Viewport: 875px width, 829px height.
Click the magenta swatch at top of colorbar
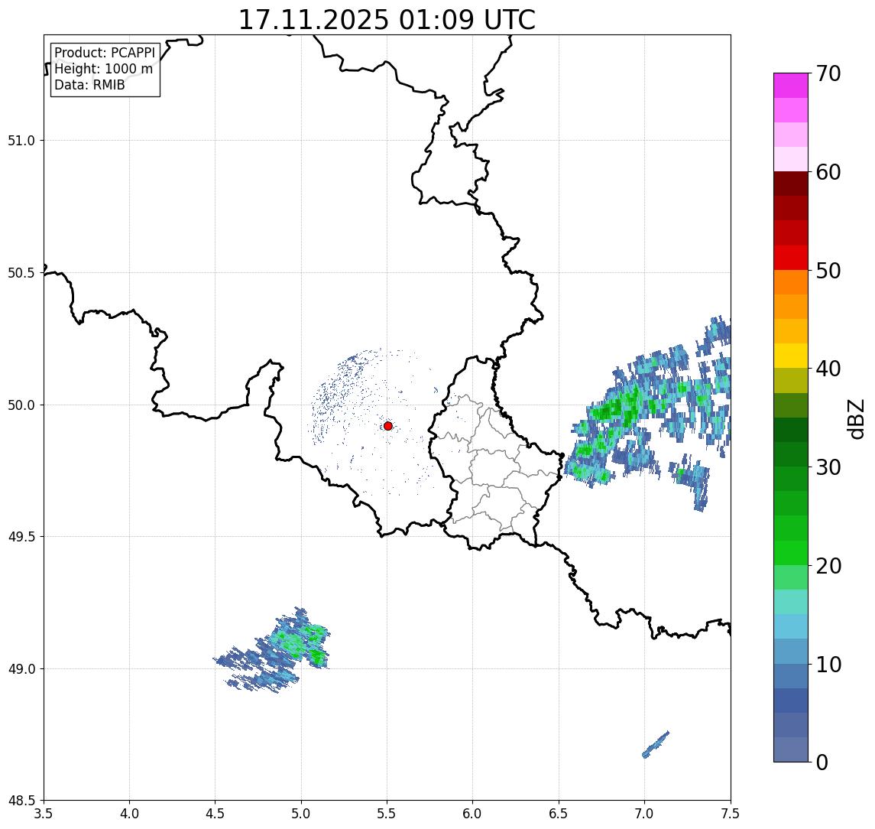coord(791,86)
